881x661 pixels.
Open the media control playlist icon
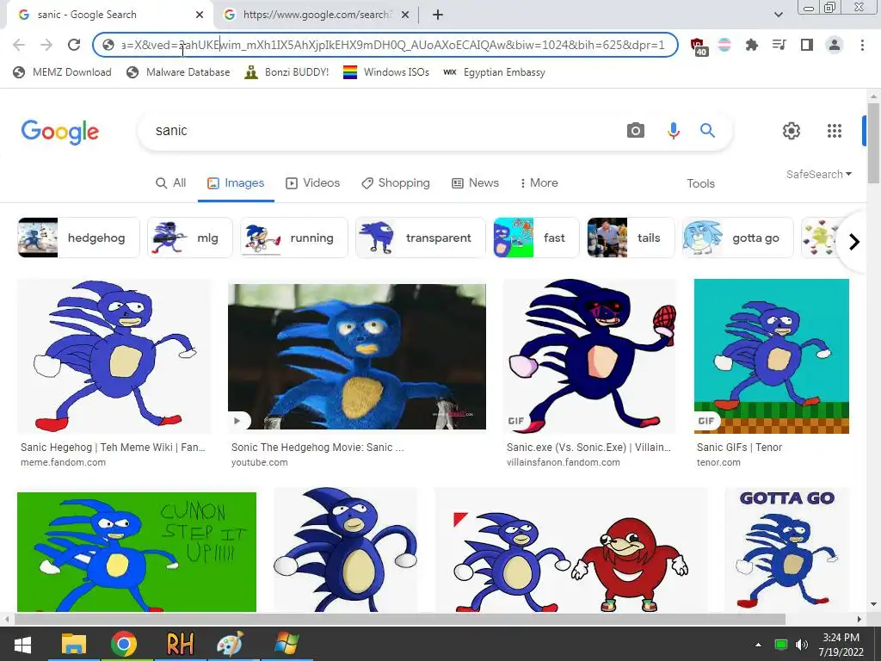[x=779, y=45]
